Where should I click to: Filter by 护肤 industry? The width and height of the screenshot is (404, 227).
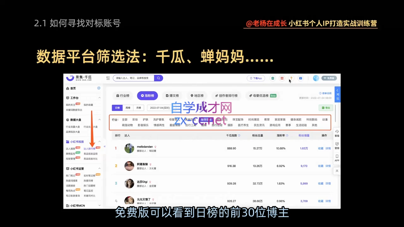coord(146,120)
